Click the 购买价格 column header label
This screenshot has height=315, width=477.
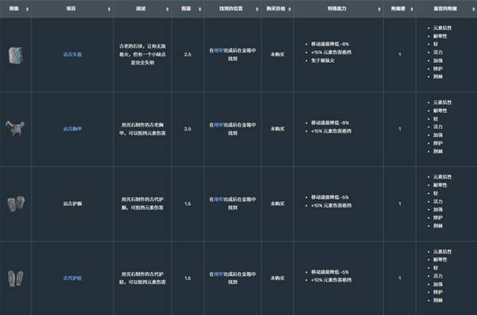pyautogui.click(x=276, y=9)
